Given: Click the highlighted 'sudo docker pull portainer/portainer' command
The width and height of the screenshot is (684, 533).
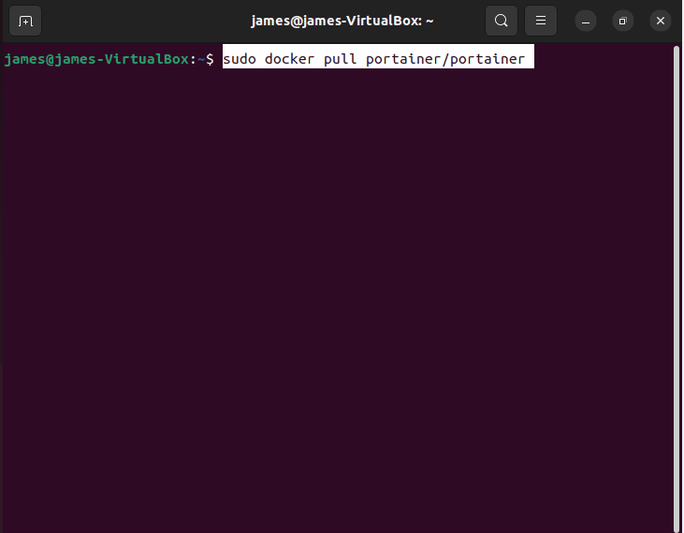Looking at the screenshot, I should [378, 57].
